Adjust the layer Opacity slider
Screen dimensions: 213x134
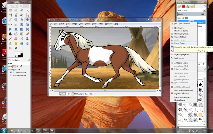tap(191, 14)
